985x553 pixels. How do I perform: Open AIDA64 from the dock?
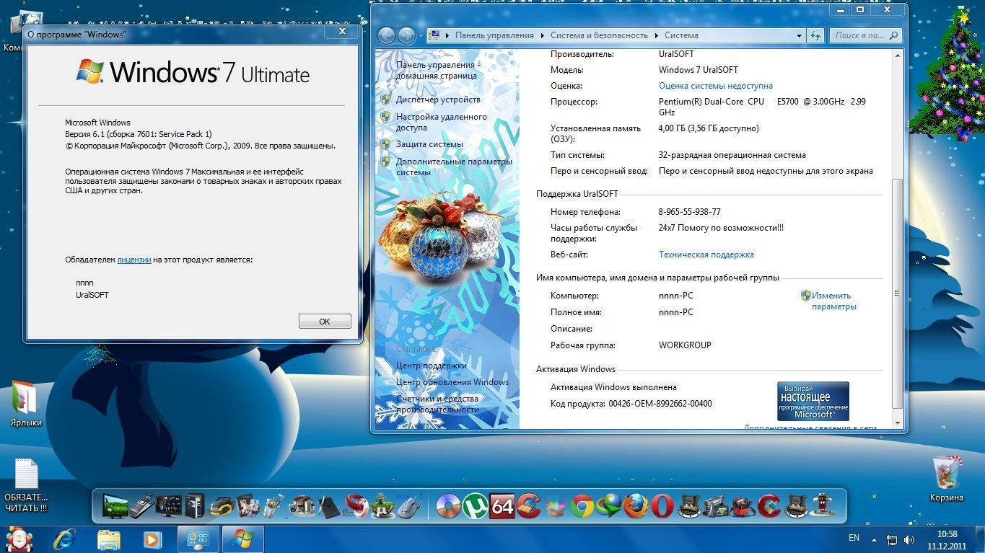(502, 506)
